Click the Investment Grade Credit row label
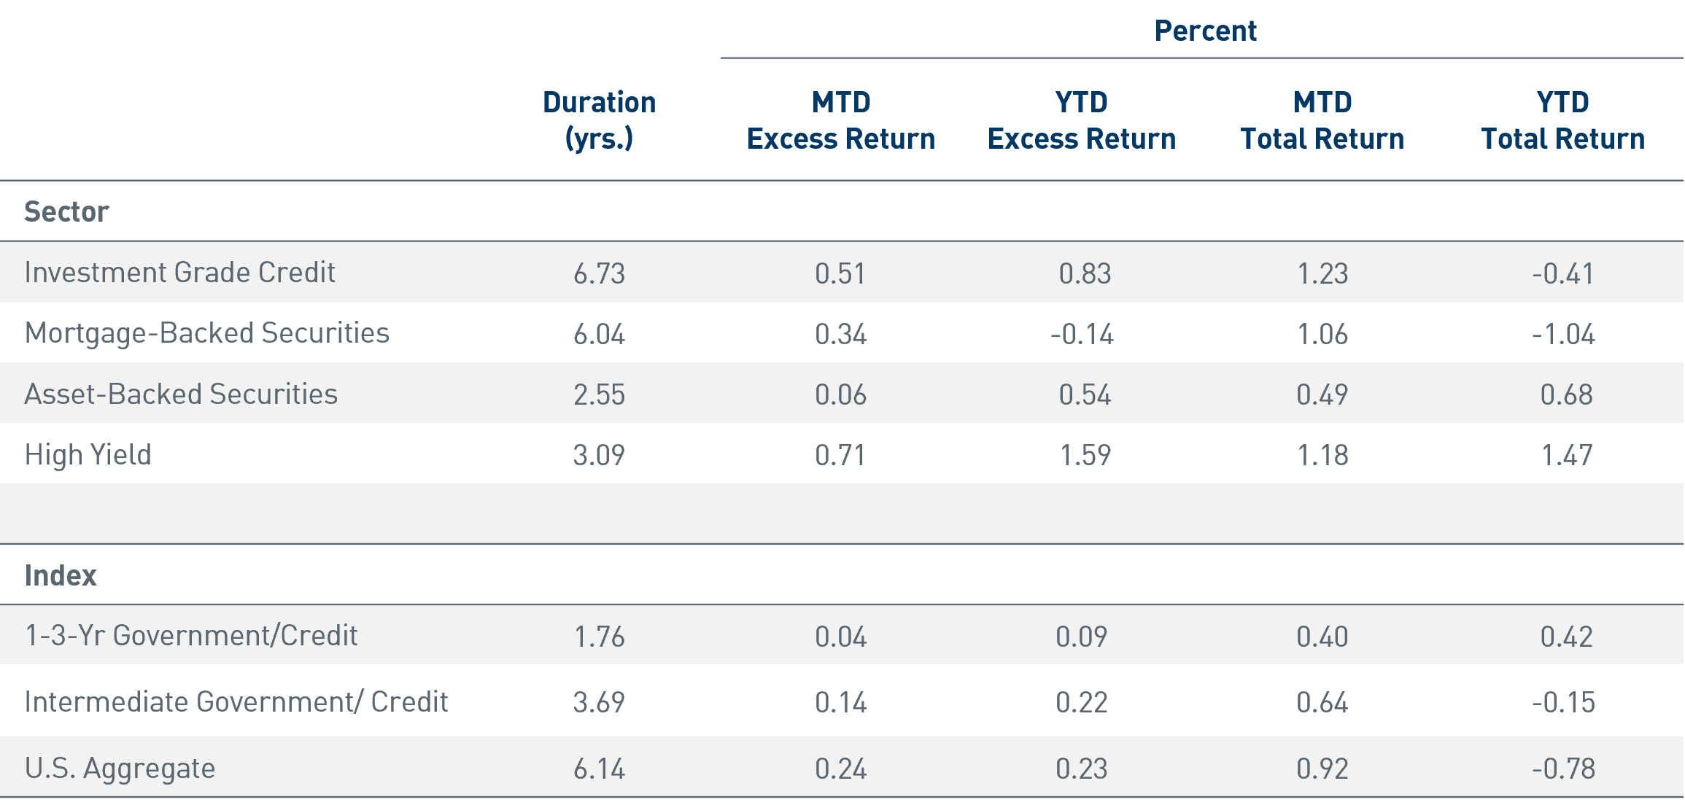 tap(179, 273)
